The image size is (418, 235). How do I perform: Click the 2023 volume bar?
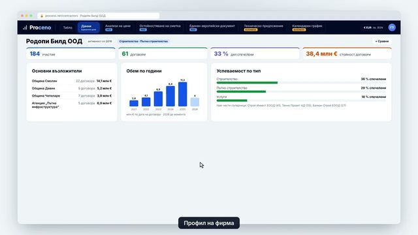click(158, 99)
